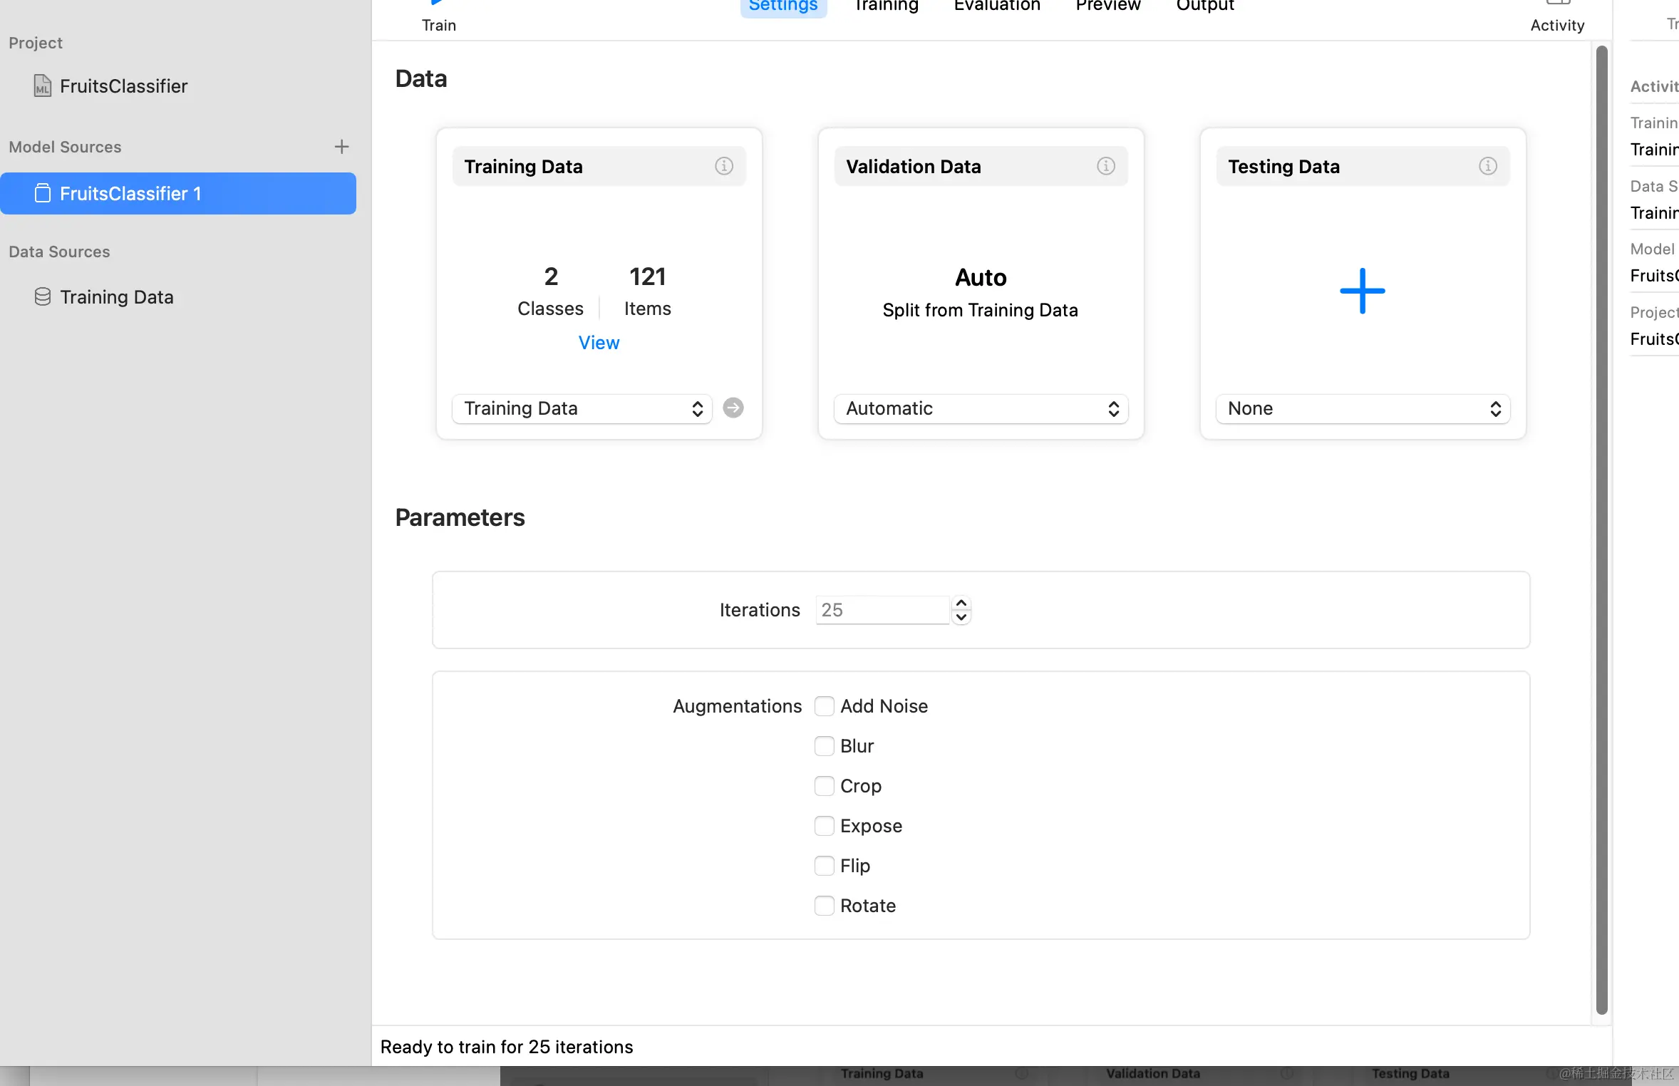
Task: Increase iterations with the stepper up arrow
Action: pos(961,603)
